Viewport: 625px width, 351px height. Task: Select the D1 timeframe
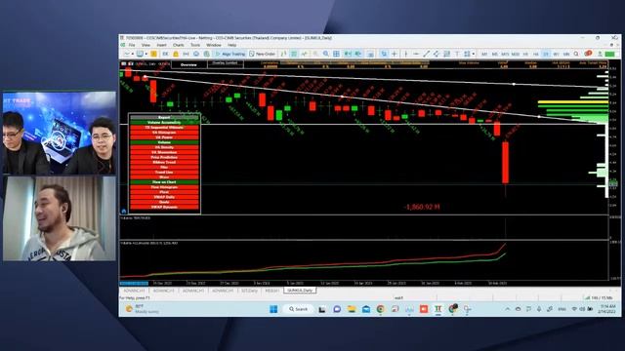546,54
